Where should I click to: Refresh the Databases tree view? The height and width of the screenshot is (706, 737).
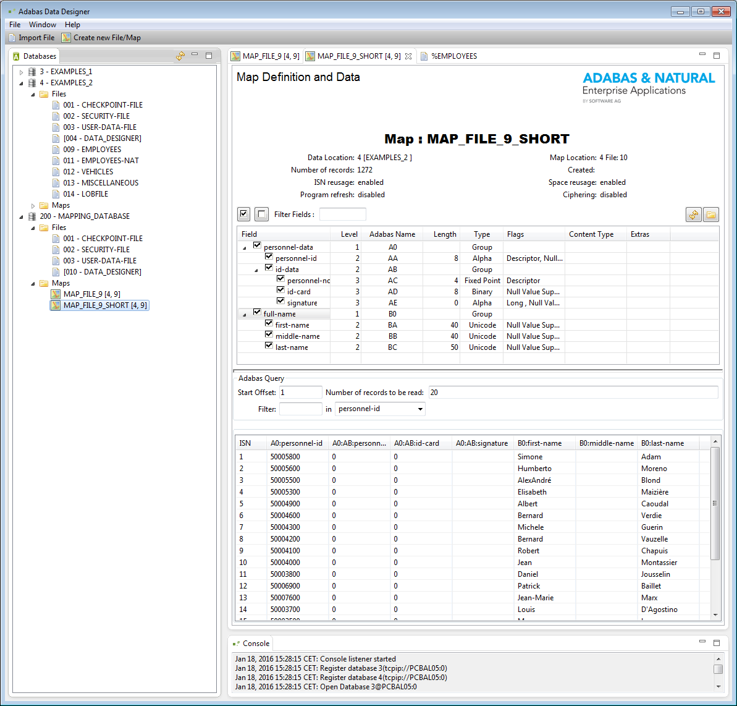pyautogui.click(x=180, y=56)
